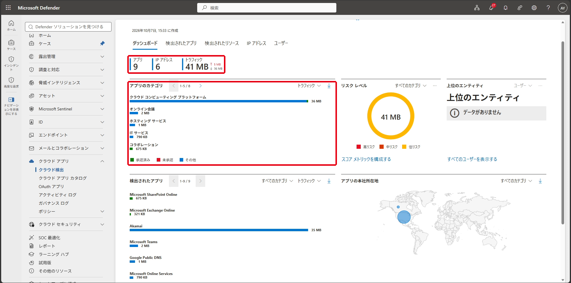Go to next page of アプリのカテゴリ
This screenshot has height=283, width=571.
click(200, 86)
